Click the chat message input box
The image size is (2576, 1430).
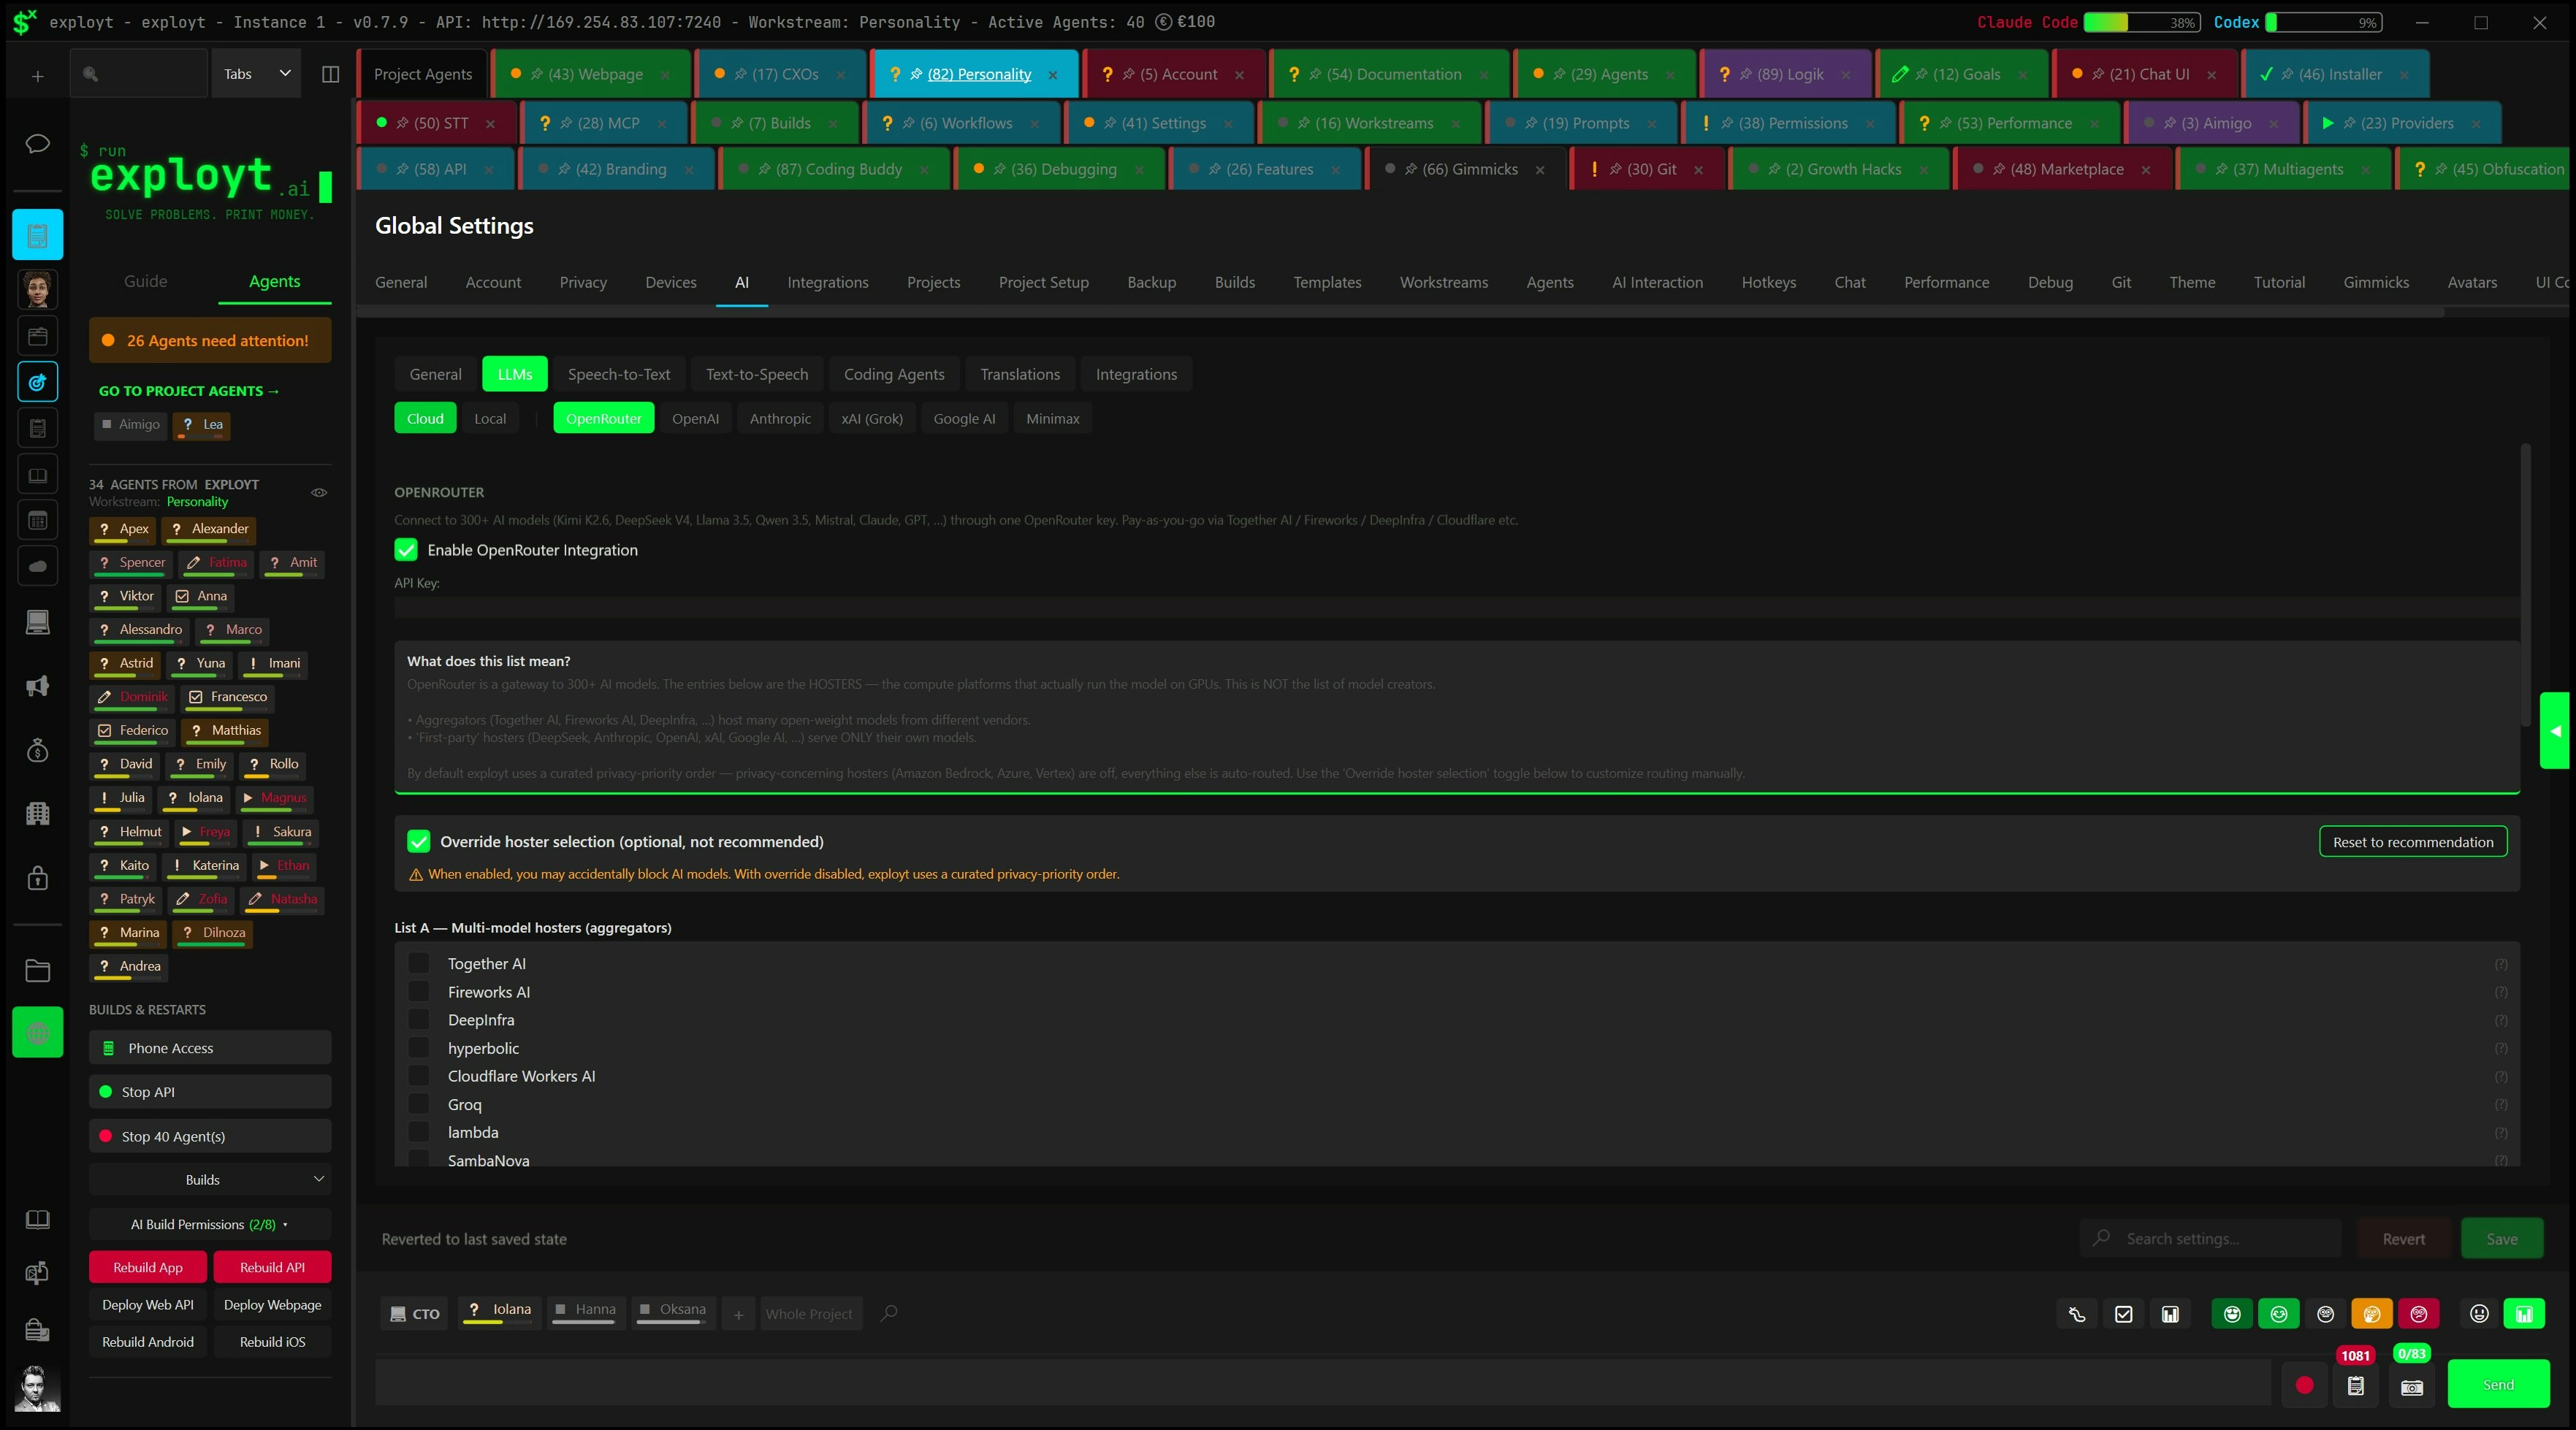pos(1322,1384)
